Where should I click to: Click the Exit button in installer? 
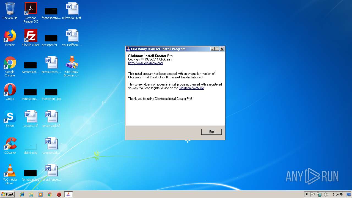(211, 132)
